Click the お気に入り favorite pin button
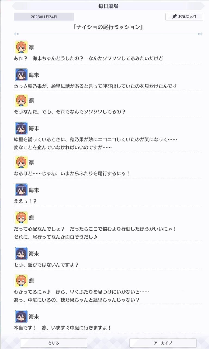Screen dimensions: 209x349 [x=184, y=16]
